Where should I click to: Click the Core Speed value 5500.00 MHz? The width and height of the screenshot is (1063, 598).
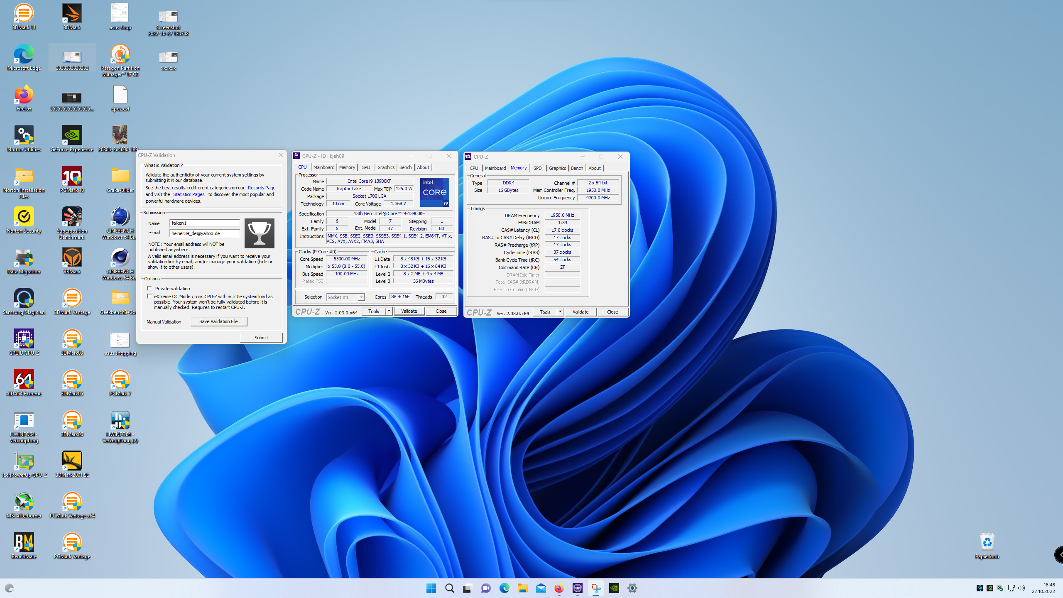pos(347,259)
